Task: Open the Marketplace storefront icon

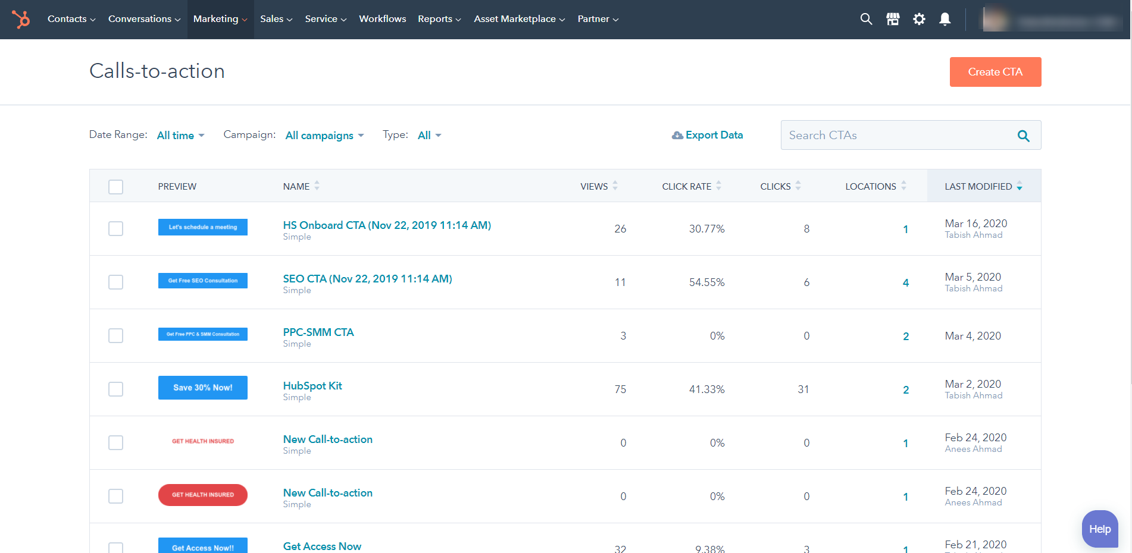Action: point(893,19)
